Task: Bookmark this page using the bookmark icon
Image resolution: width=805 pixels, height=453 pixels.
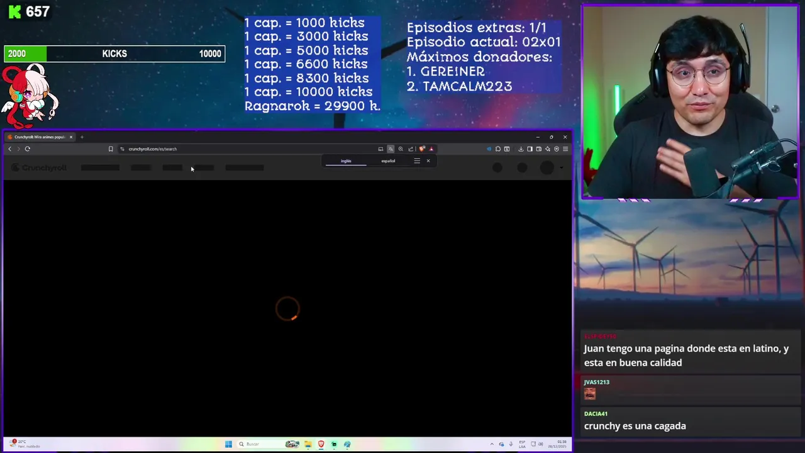Action: pos(111,149)
